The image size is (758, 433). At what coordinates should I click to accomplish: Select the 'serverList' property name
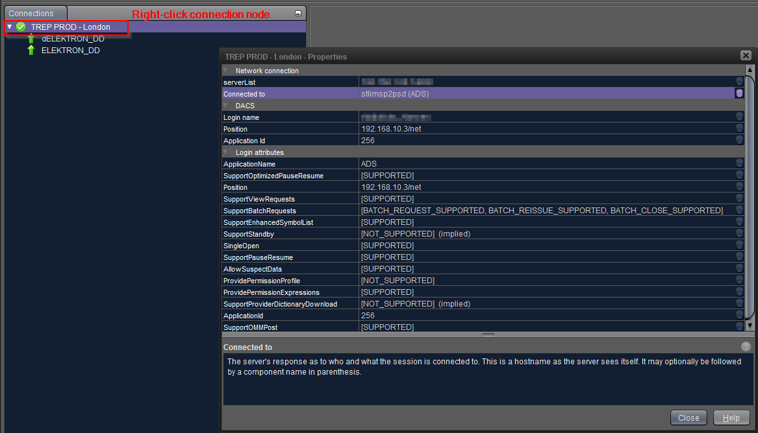click(239, 82)
